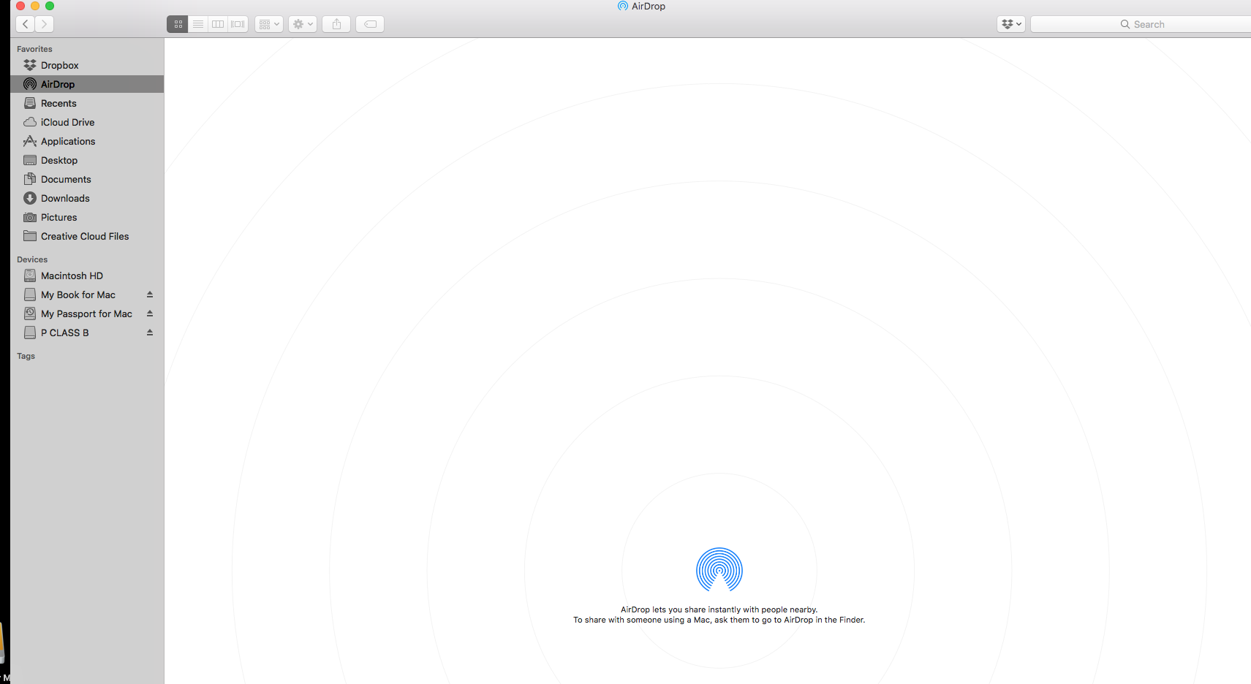Click the green zoom window button

[x=50, y=6]
